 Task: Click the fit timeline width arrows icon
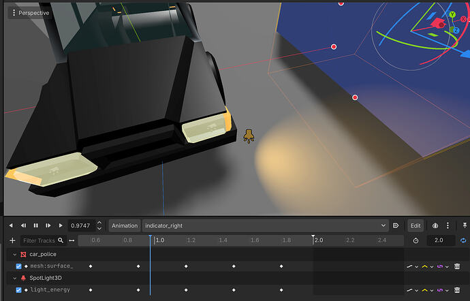click(72, 240)
